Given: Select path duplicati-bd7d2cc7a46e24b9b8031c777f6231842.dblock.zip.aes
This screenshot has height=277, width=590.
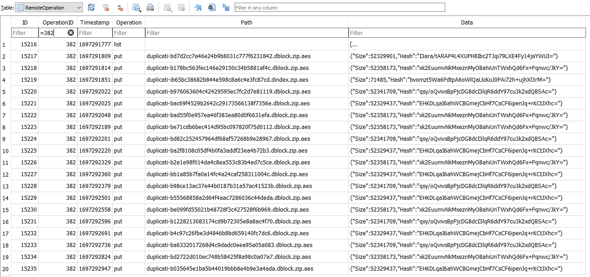Looking at the screenshot, I should (x=246, y=56).
